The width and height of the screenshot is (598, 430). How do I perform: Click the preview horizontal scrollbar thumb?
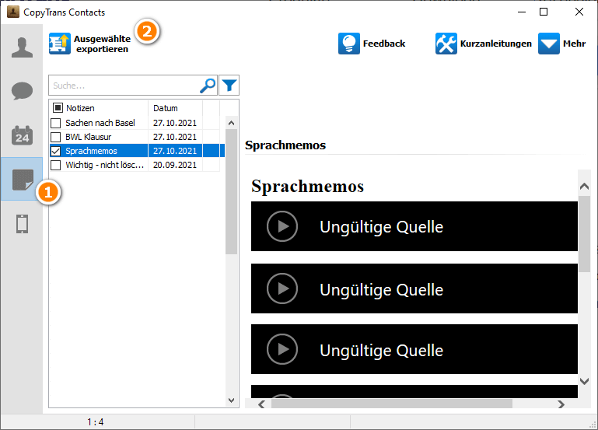(392, 404)
